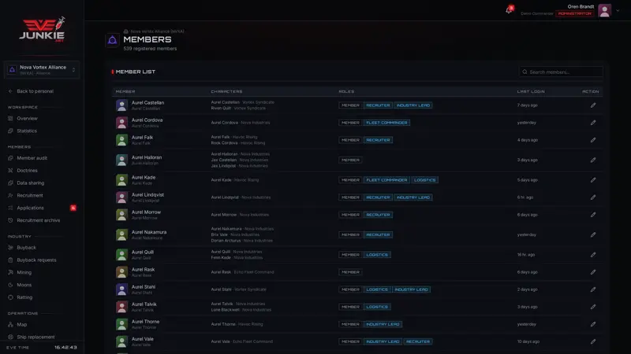Click the Nova Vortex Alliance logo by Members title
Viewport: 631px width, 354px height.
(x=112, y=40)
